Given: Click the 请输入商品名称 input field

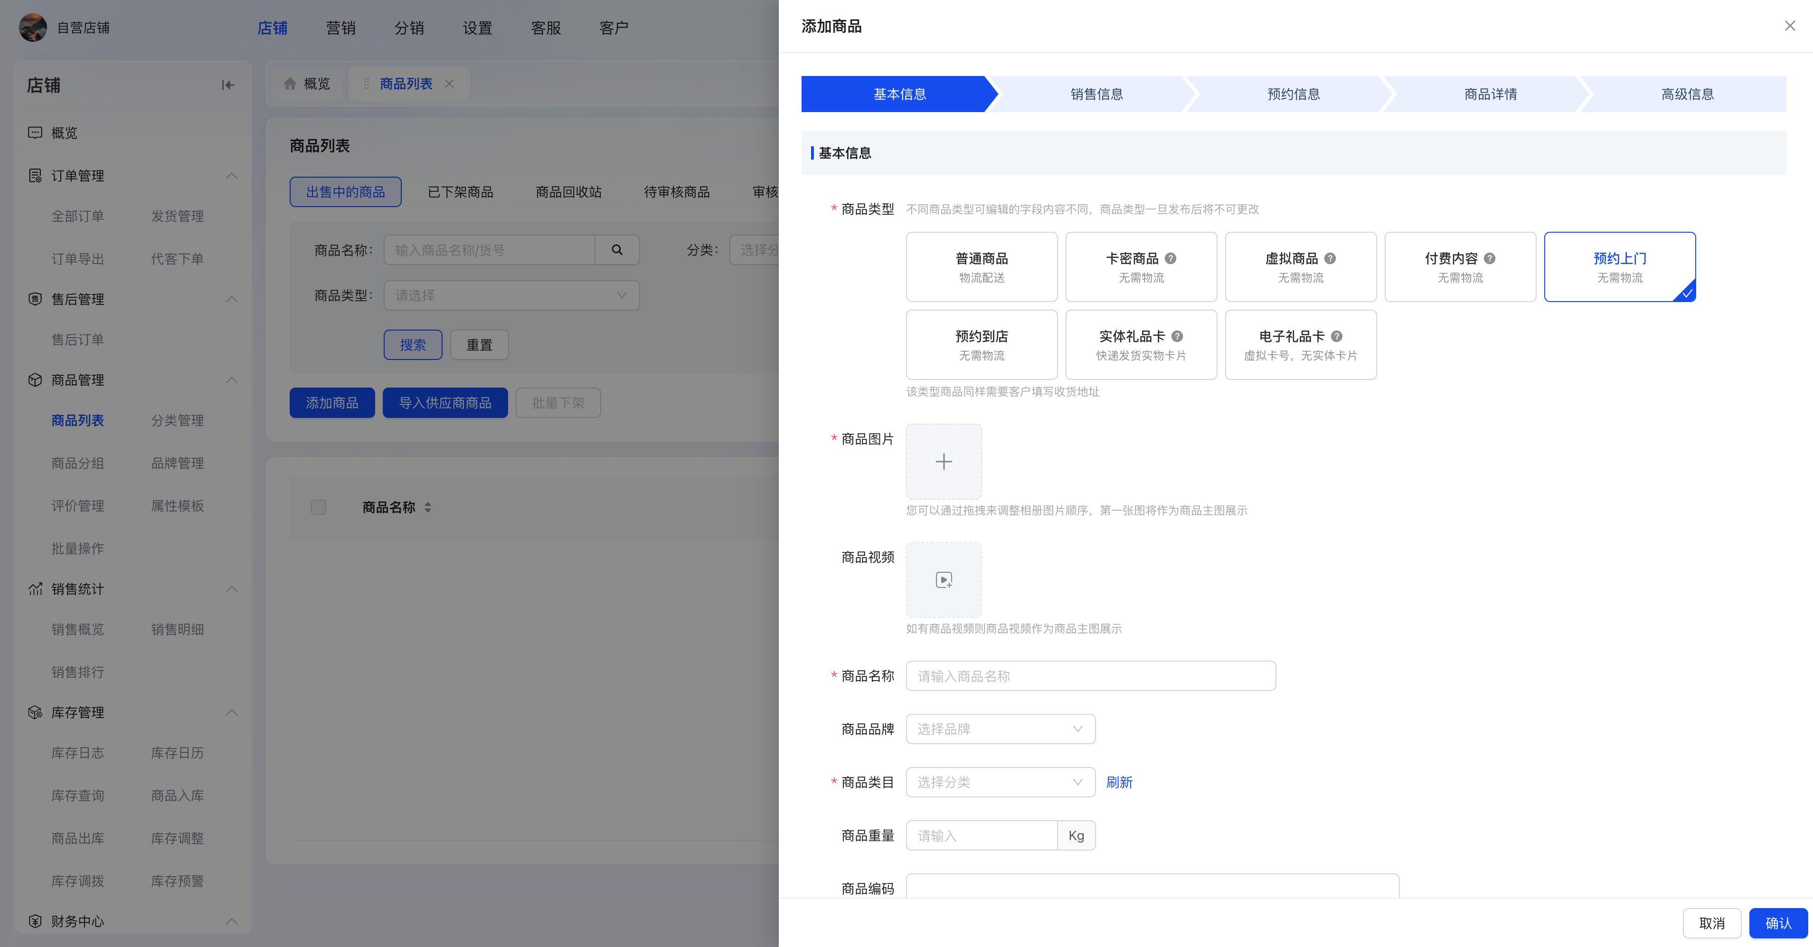Looking at the screenshot, I should coord(1090,676).
